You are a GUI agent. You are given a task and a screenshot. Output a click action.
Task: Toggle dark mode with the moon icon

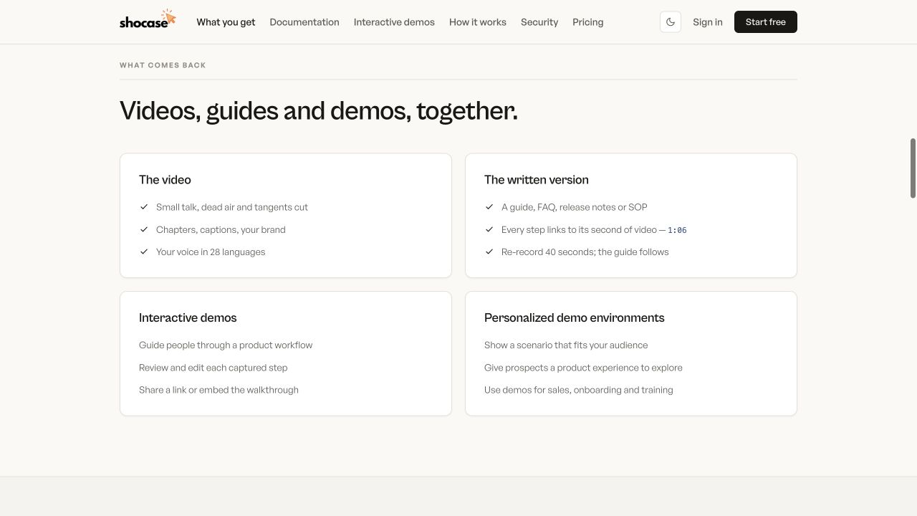pyautogui.click(x=671, y=22)
